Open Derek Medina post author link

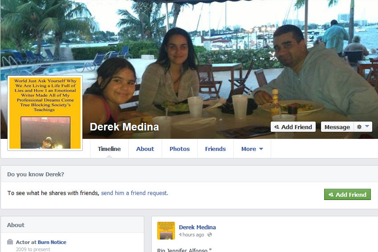coord(197,227)
